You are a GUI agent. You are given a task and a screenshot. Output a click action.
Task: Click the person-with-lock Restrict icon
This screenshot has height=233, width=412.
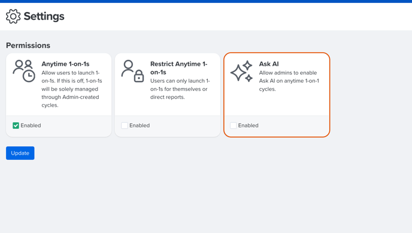tap(133, 71)
